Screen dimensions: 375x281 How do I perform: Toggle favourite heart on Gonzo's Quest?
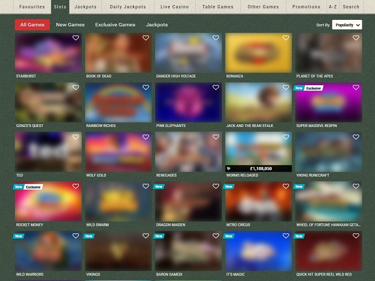[76, 87]
